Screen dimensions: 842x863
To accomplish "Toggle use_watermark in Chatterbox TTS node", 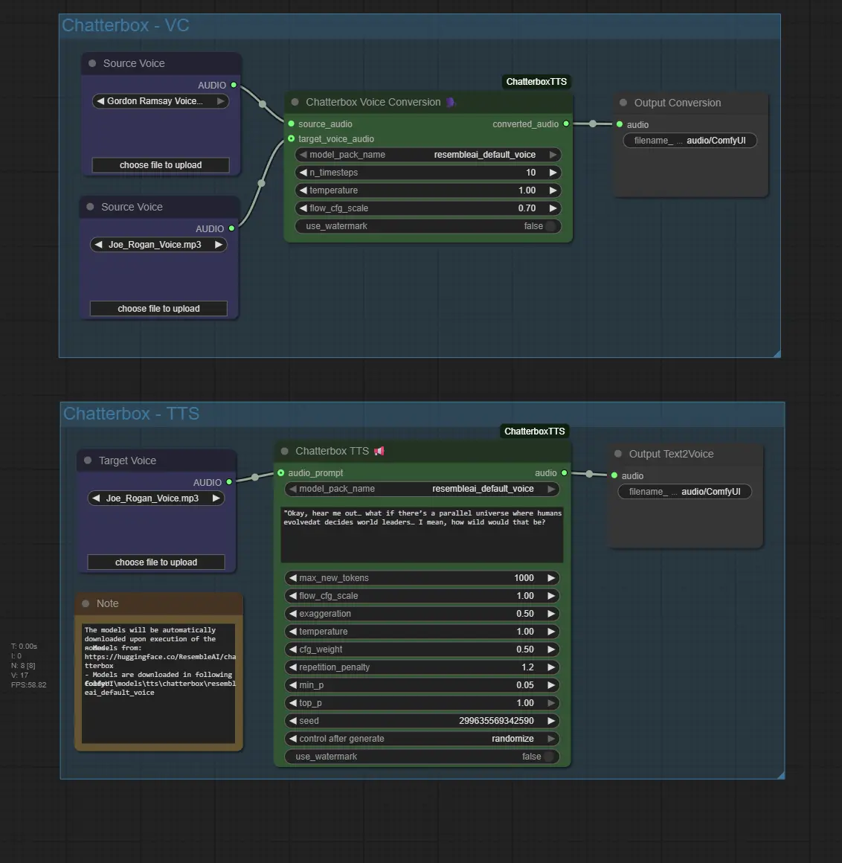I will pyautogui.click(x=549, y=757).
